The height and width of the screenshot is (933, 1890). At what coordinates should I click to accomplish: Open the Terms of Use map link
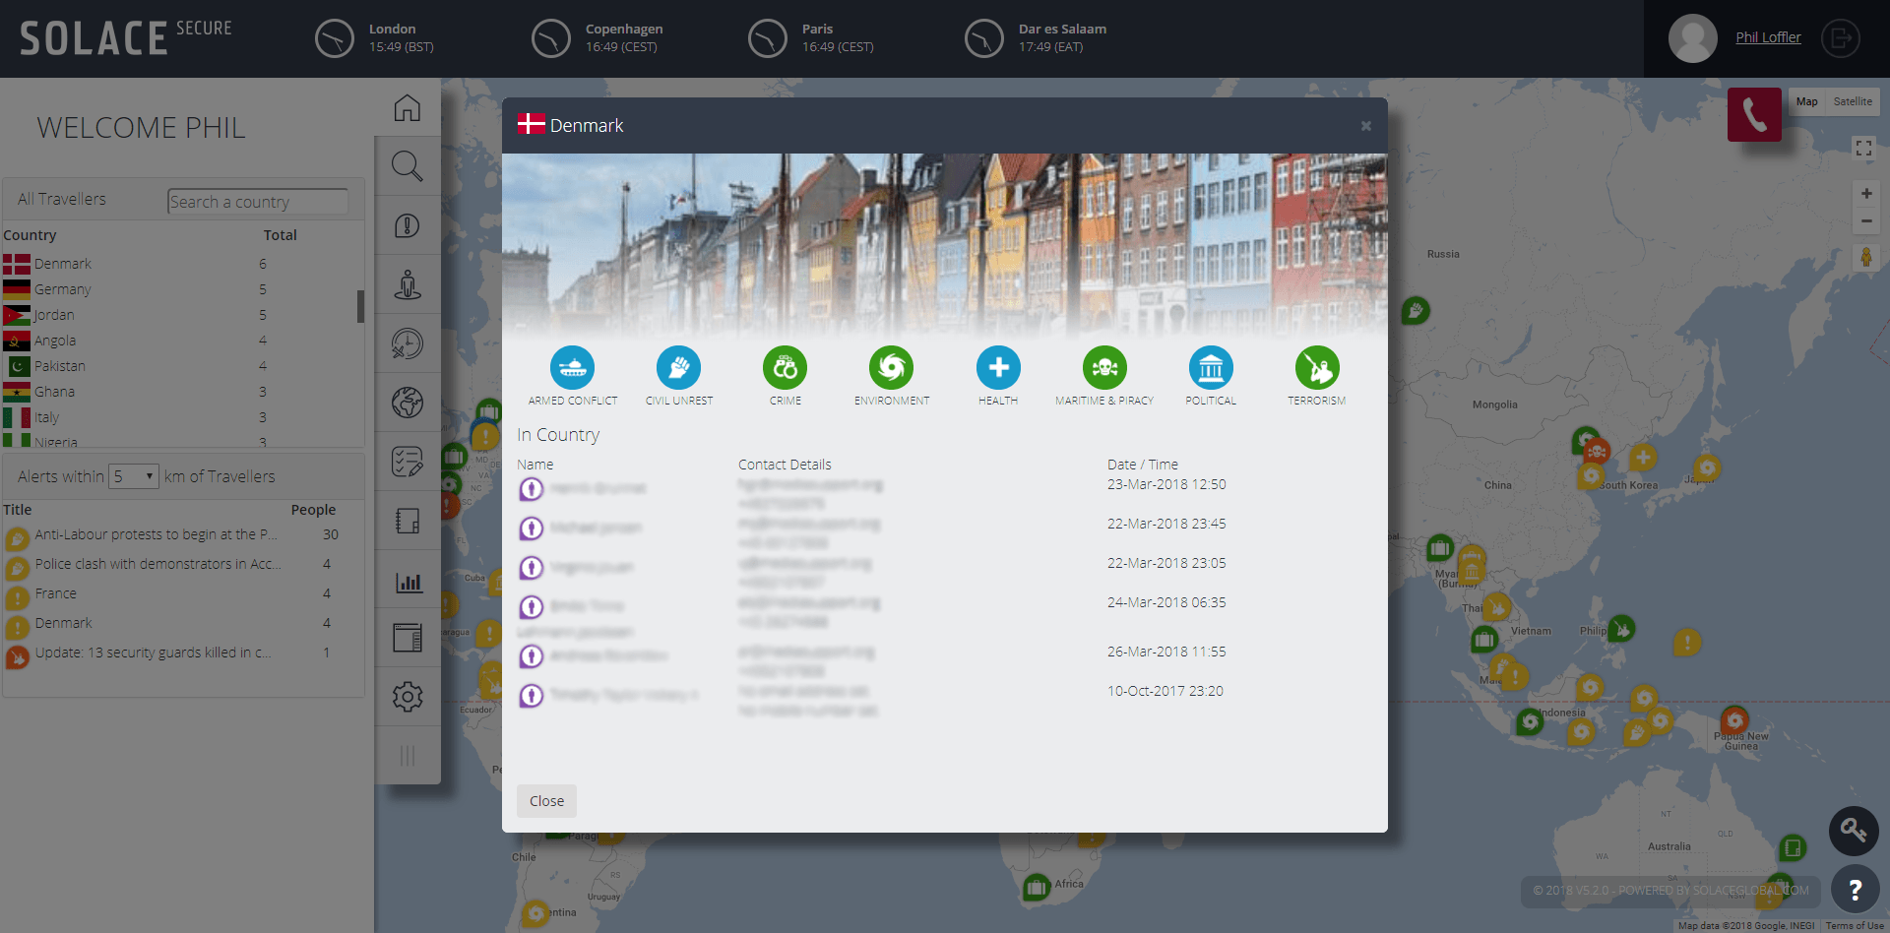tap(1855, 926)
